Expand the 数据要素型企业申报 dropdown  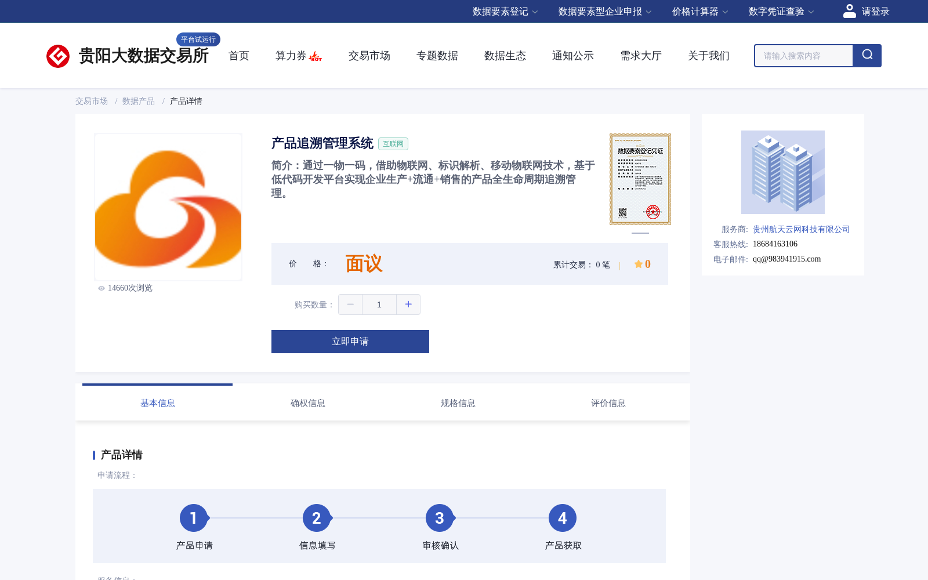coord(605,12)
